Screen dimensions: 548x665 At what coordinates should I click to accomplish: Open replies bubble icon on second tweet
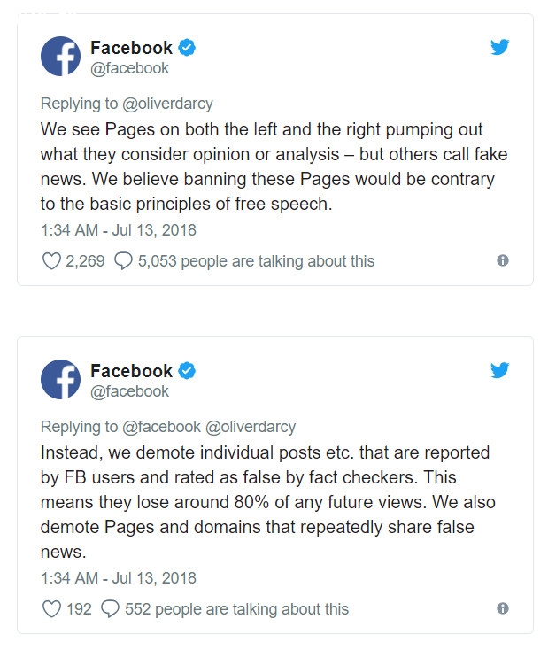[110, 609]
